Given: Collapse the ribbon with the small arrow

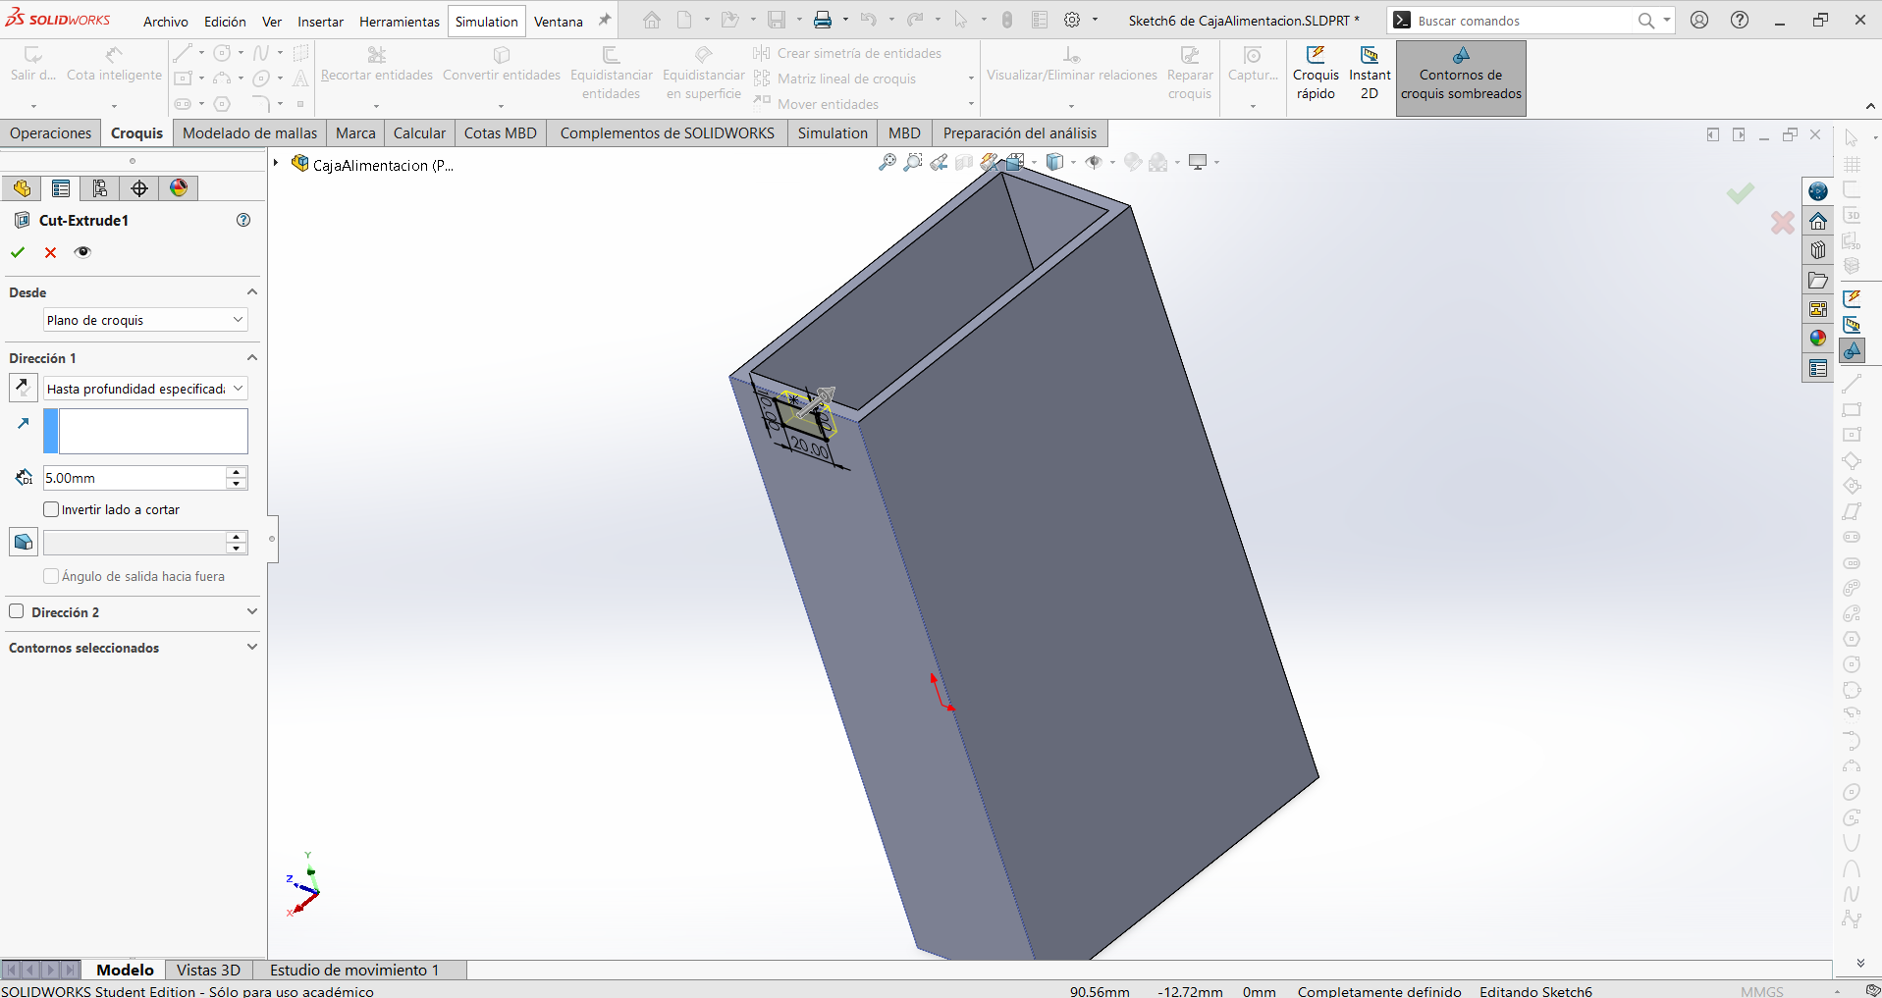Looking at the screenshot, I should [1870, 106].
